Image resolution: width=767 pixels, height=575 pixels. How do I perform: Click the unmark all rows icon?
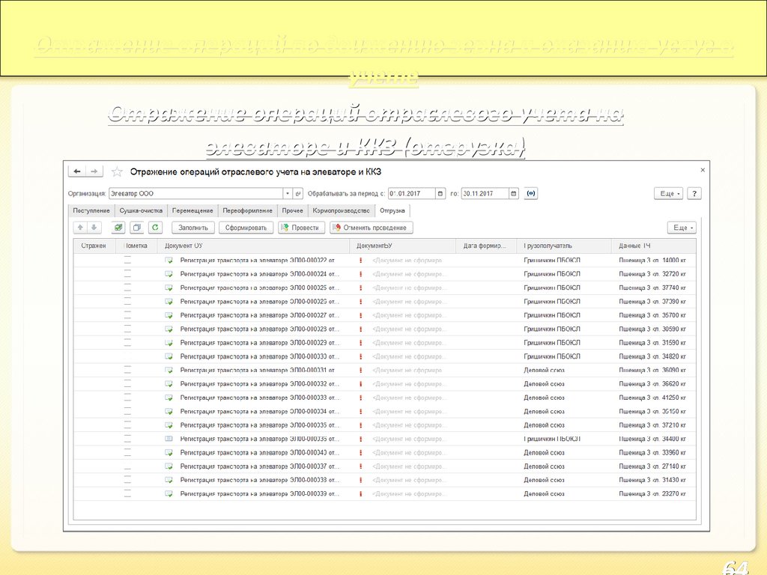tap(136, 228)
